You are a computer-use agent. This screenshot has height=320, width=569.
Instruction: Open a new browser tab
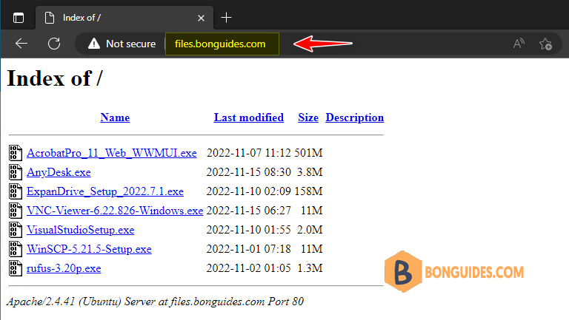click(x=226, y=18)
